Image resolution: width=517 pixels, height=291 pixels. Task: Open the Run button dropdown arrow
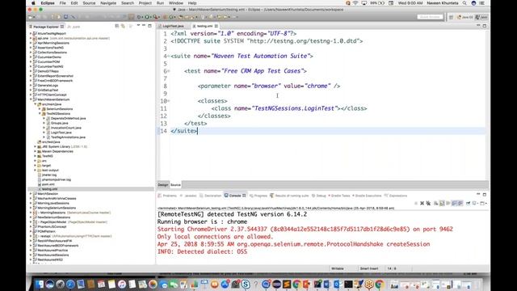151,17
